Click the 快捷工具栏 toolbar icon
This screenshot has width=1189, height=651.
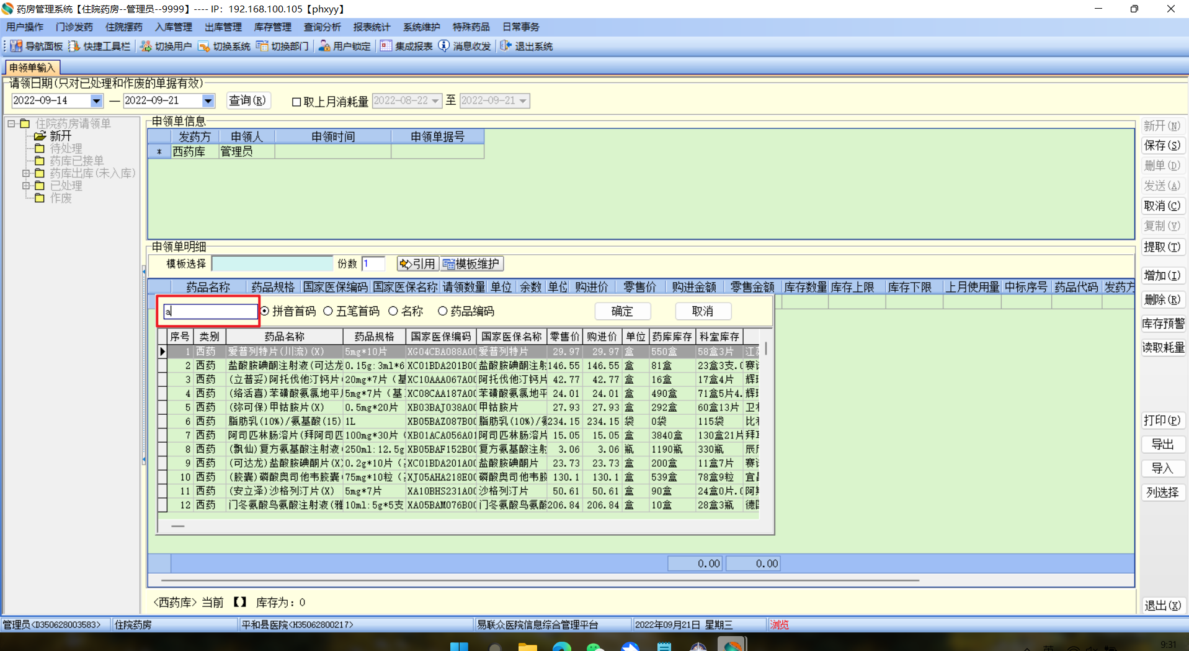(74, 46)
